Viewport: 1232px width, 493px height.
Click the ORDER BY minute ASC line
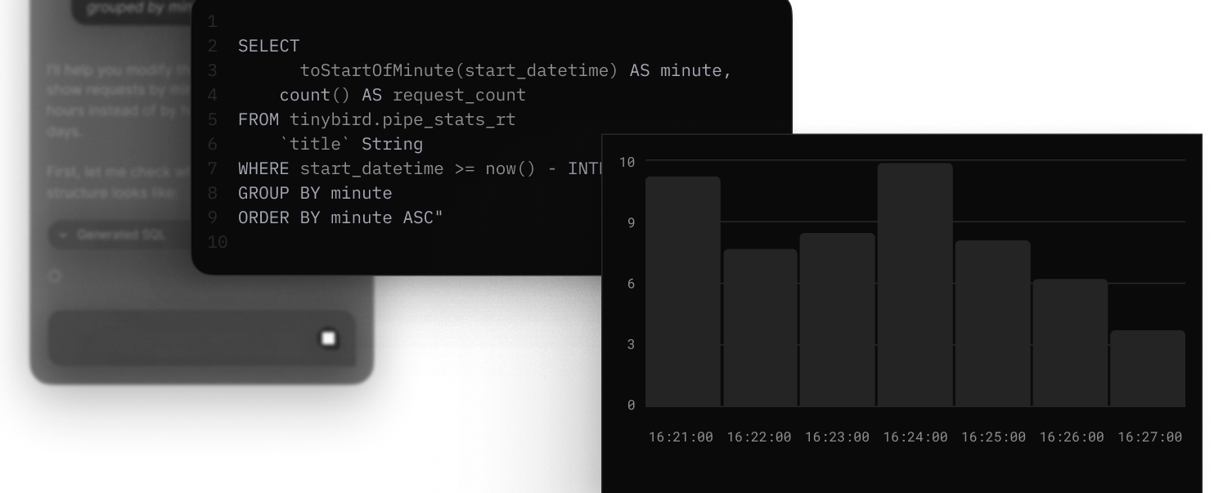pos(339,218)
